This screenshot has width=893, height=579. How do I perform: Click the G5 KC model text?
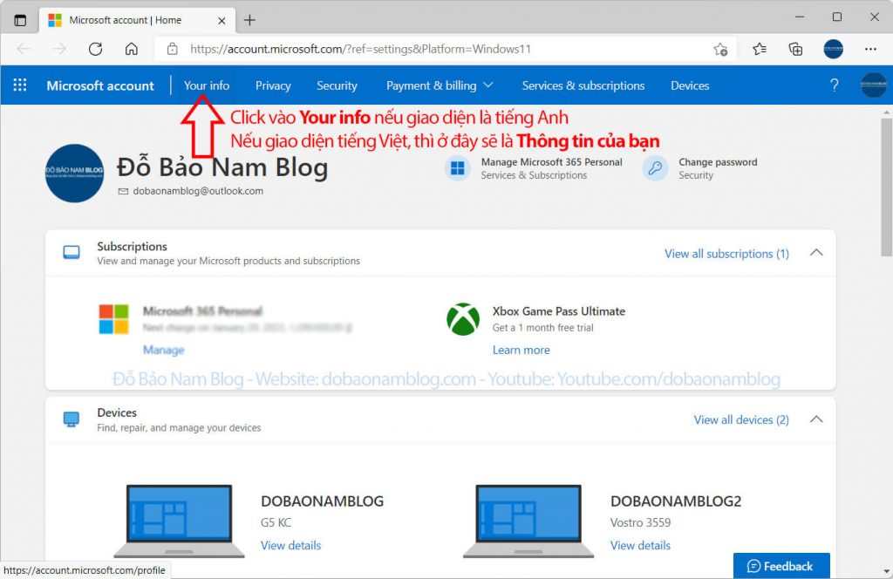(x=276, y=522)
